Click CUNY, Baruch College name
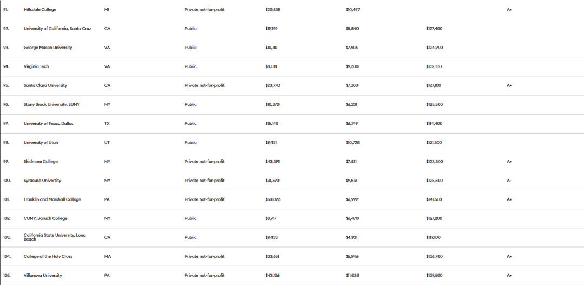This screenshot has width=584, height=287. [45, 218]
